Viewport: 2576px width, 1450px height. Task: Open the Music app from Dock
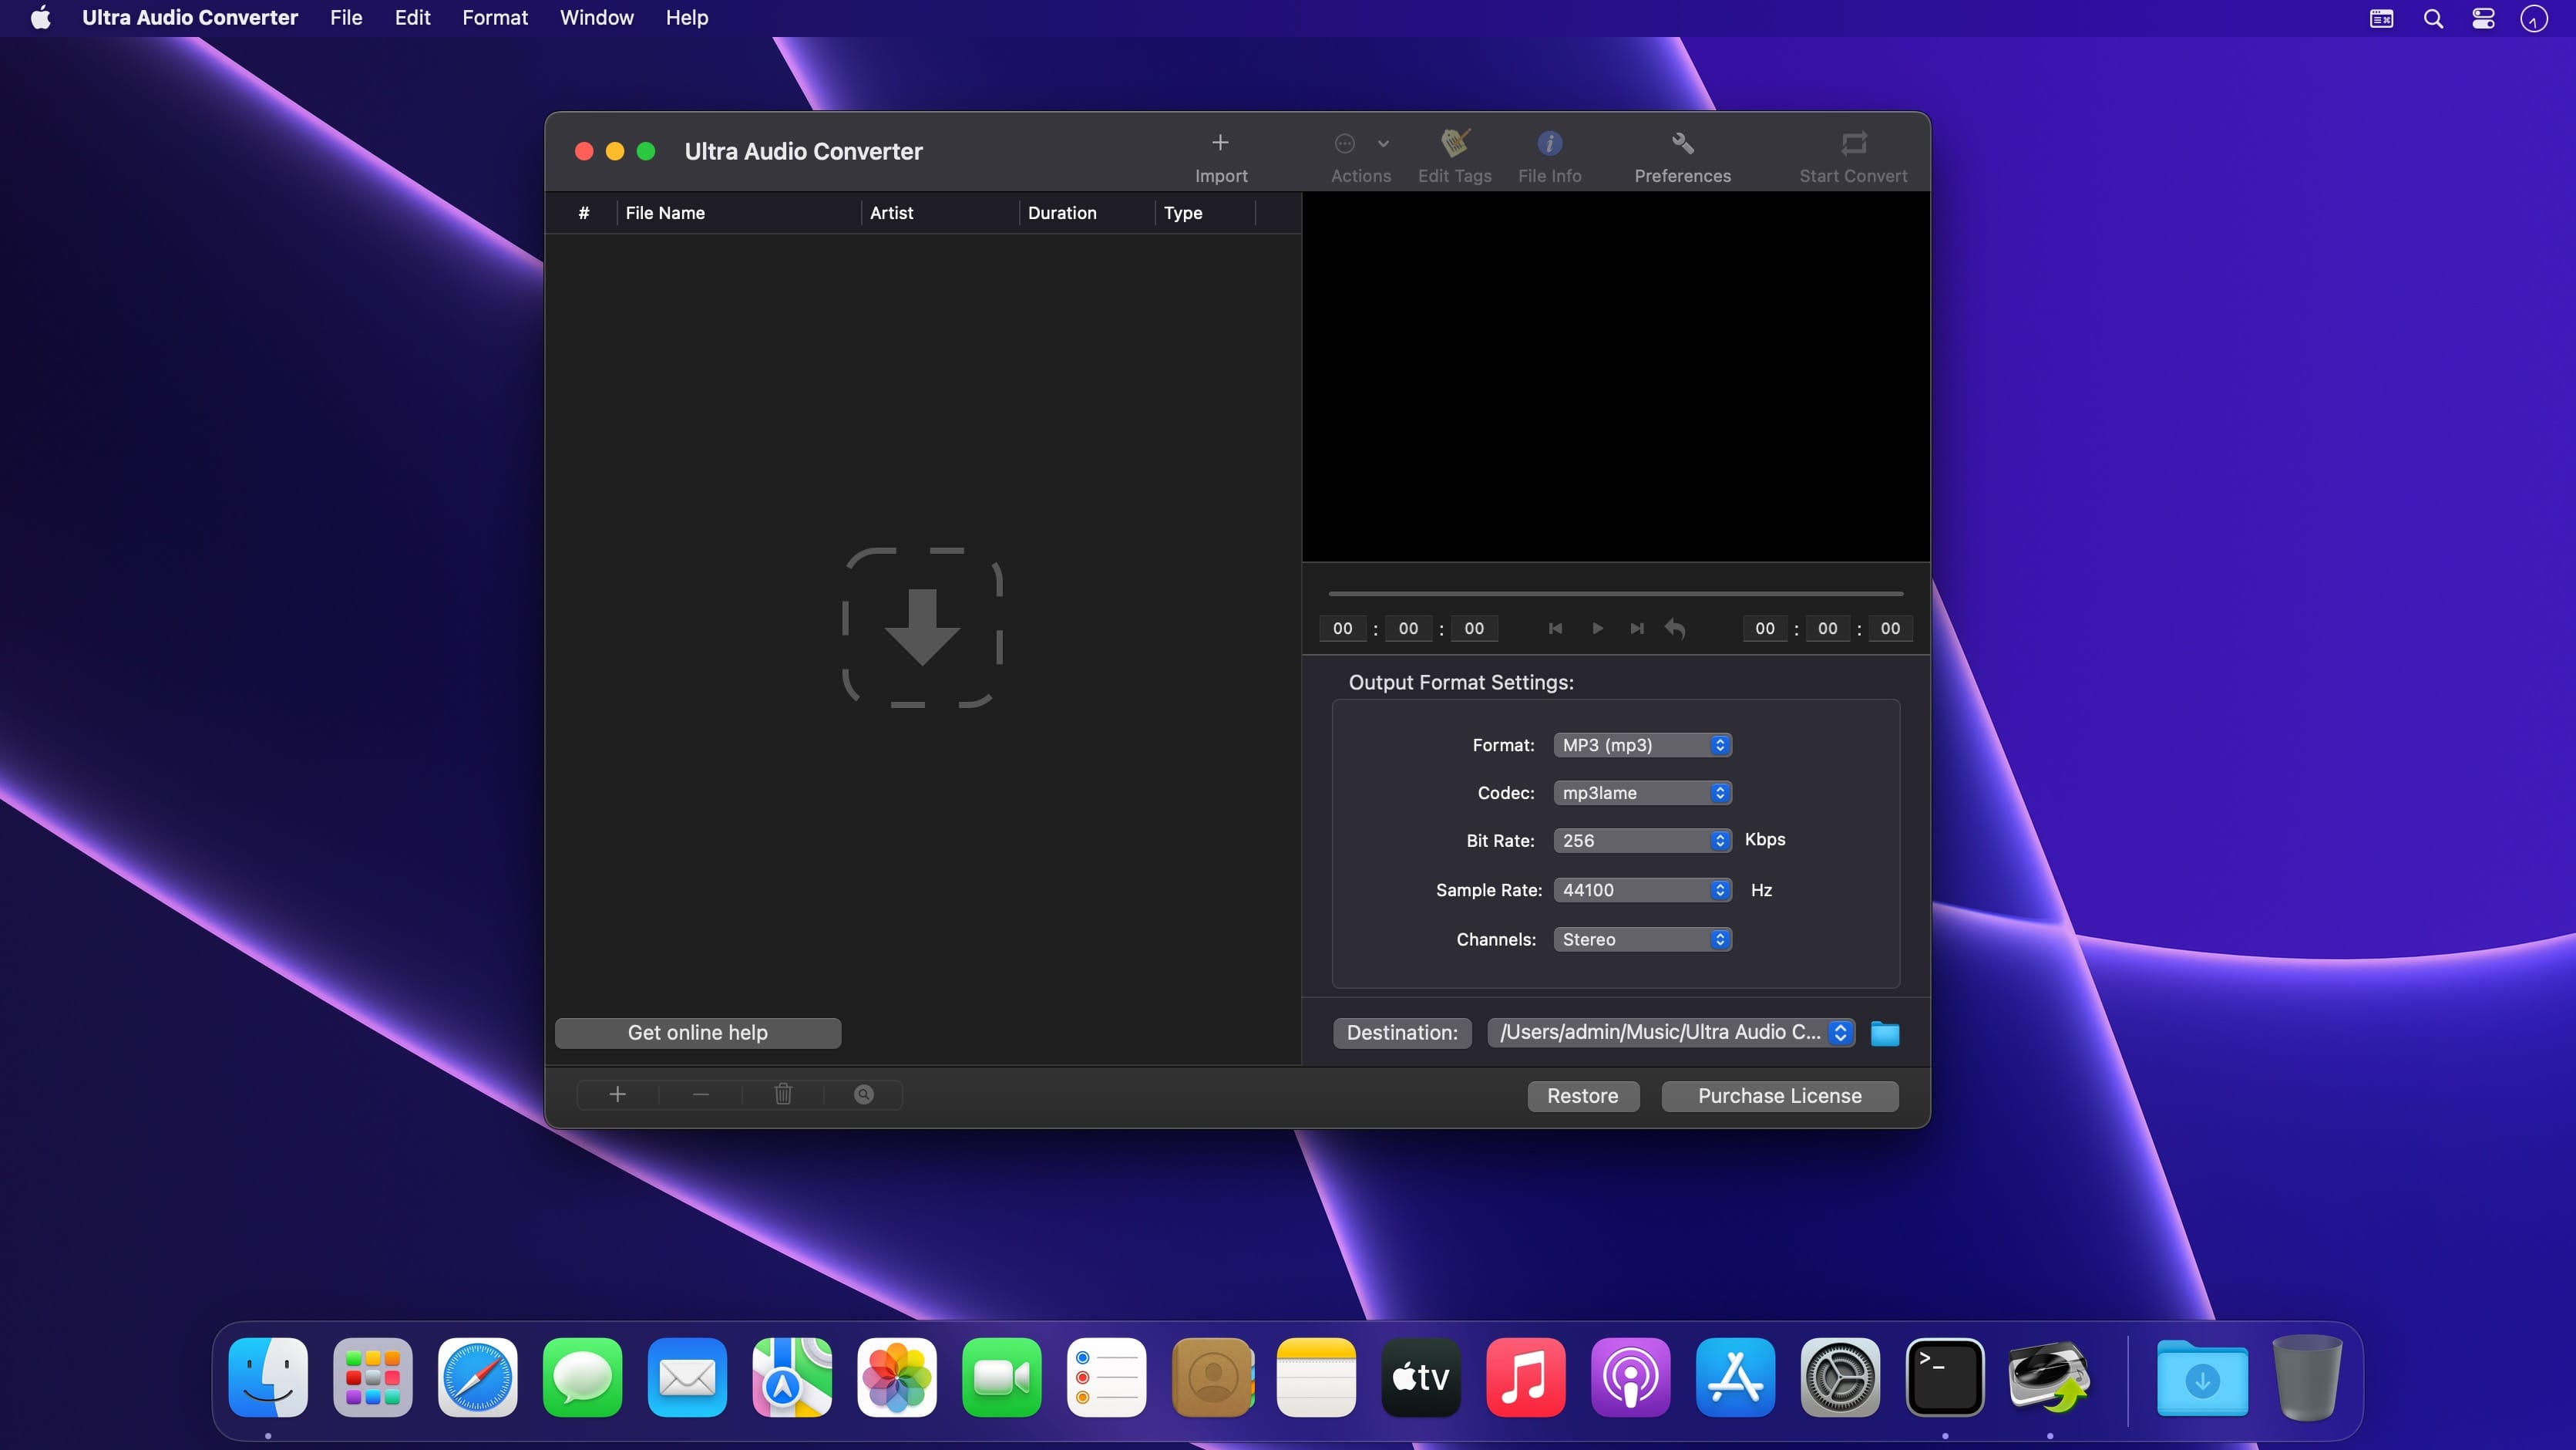[1526, 1377]
